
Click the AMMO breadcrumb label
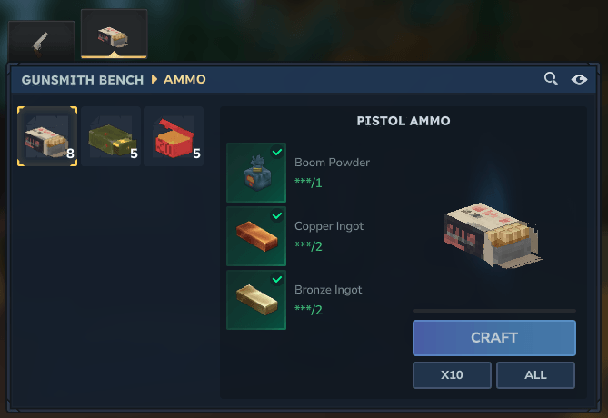(184, 79)
